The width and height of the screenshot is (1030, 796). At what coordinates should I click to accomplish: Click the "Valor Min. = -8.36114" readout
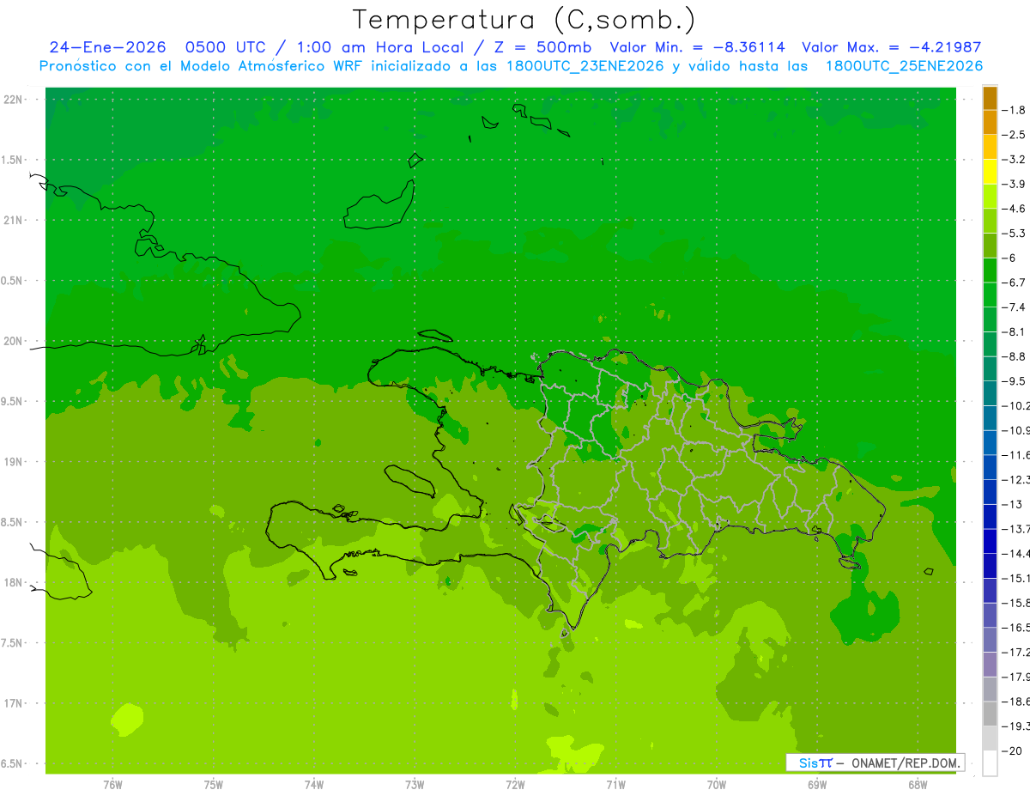pyautogui.click(x=699, y=48)
